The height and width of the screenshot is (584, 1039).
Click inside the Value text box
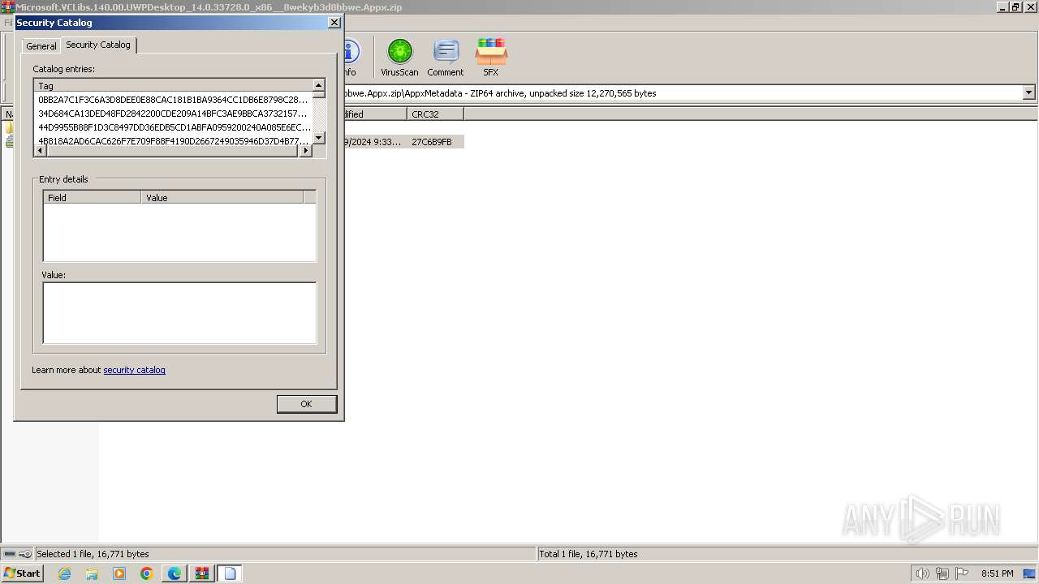[179, 313]
